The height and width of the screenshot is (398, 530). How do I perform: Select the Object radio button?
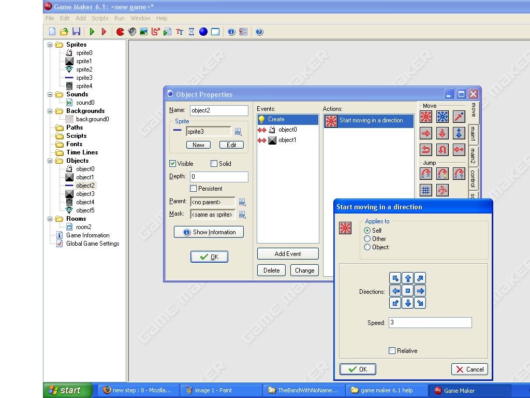(x=367, y=247)
